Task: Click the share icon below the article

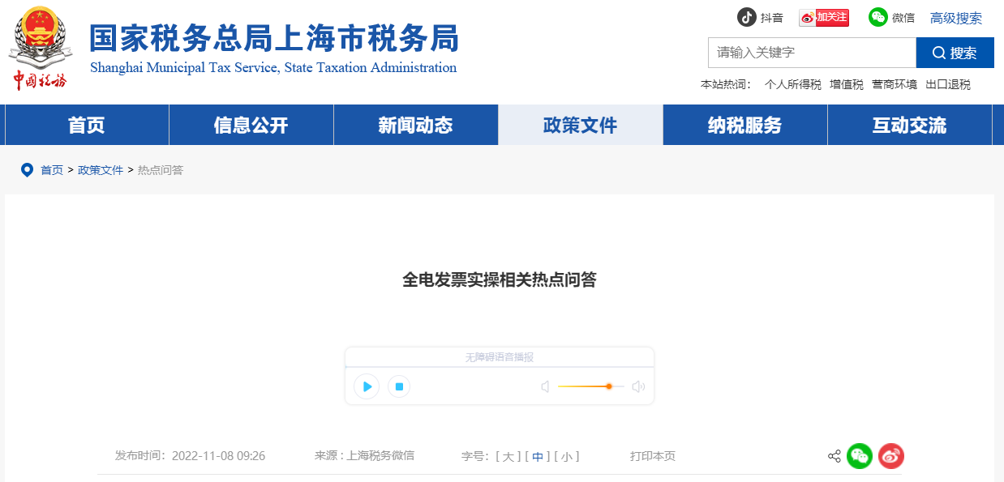Action: pos(834,456)
